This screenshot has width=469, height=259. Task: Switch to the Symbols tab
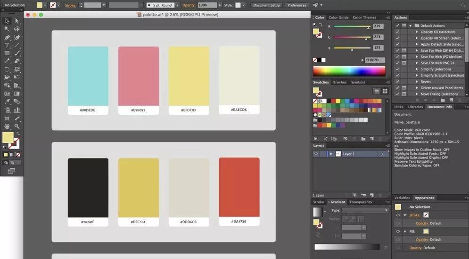(358, 83)
